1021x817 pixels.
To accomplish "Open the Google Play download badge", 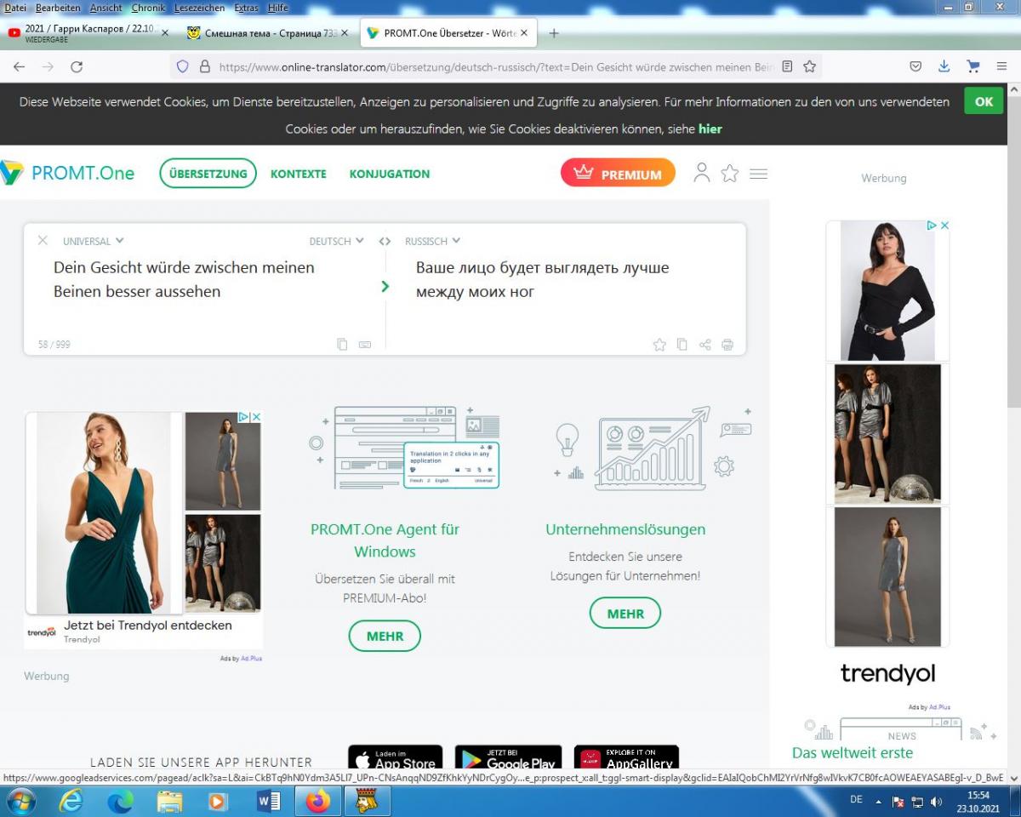I will point(508,757).
